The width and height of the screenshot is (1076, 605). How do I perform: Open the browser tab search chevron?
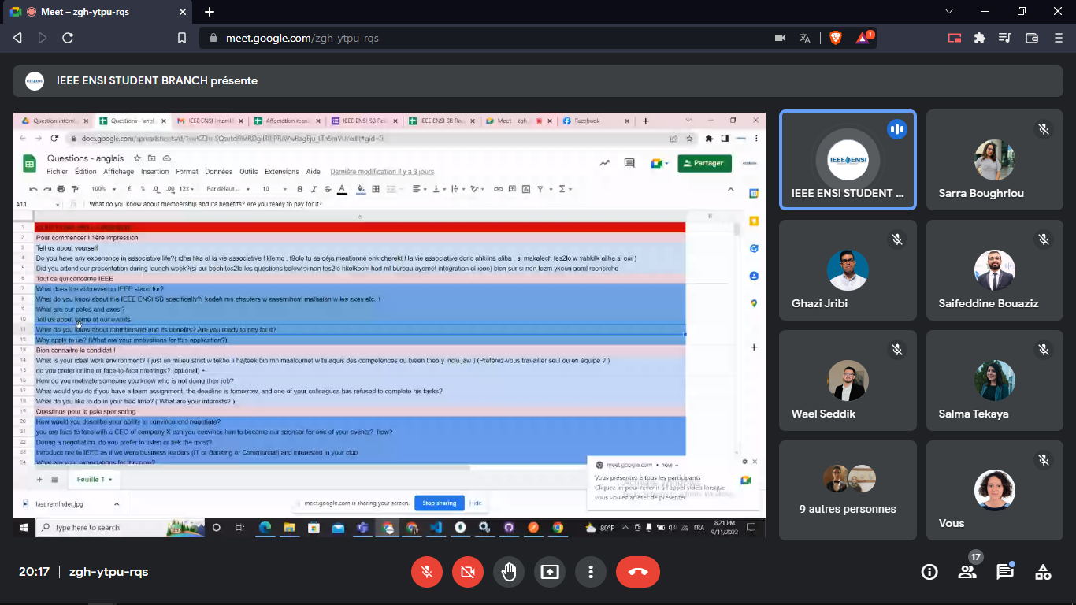pos(949,12)
